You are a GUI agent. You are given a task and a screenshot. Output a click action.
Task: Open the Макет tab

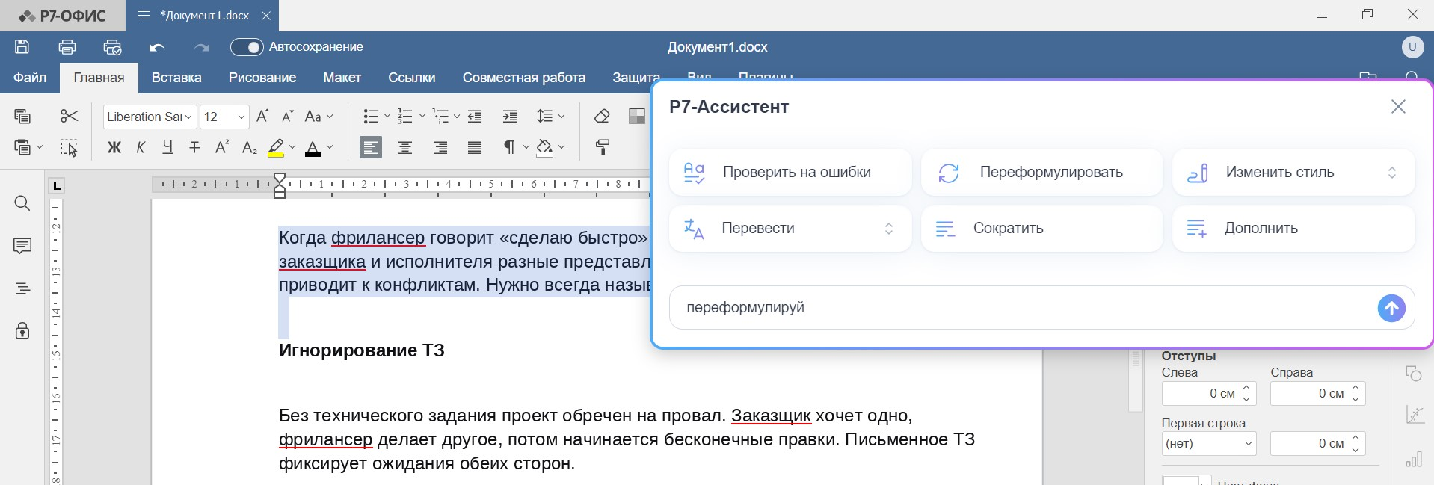(x=342, y=78)
